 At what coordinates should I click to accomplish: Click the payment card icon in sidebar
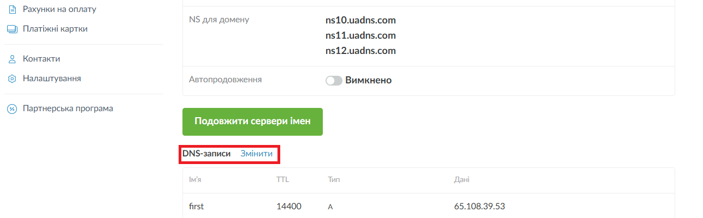12,29
